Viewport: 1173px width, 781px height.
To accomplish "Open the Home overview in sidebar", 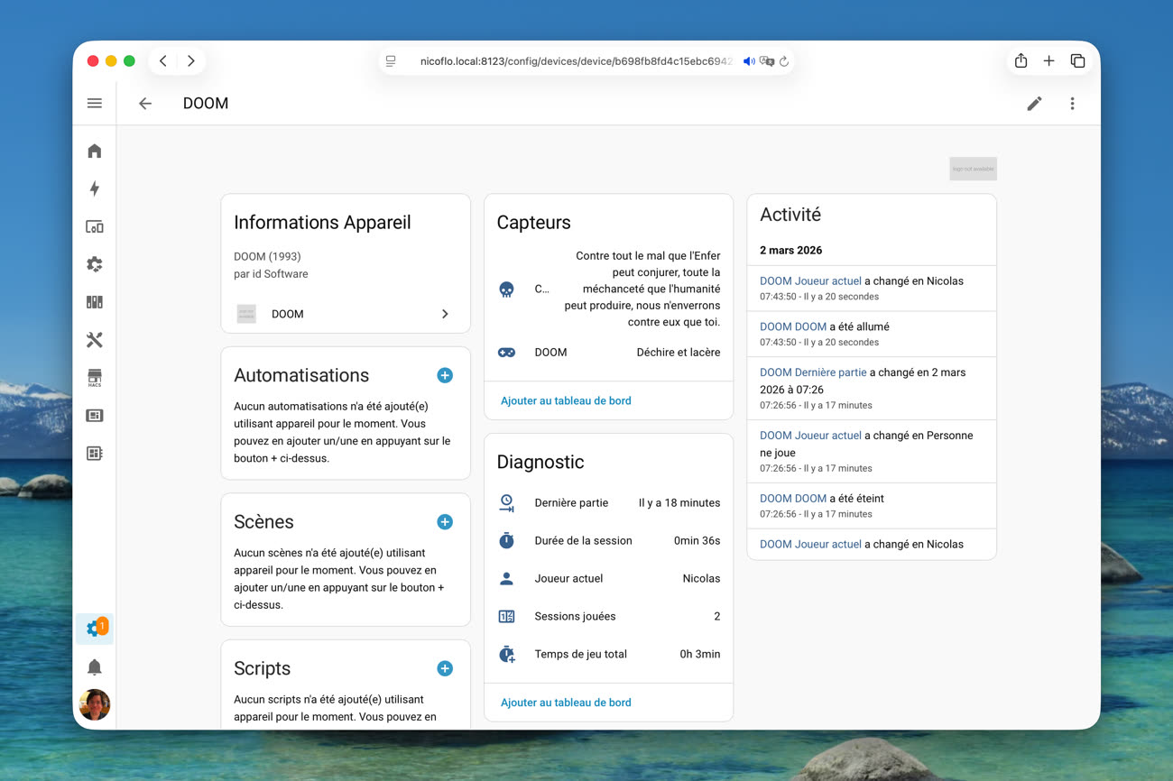I will 95,151.
